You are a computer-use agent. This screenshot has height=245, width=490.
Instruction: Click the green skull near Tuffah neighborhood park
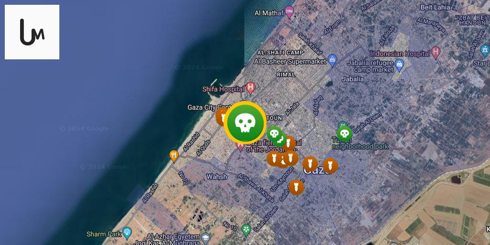point(345,134)
